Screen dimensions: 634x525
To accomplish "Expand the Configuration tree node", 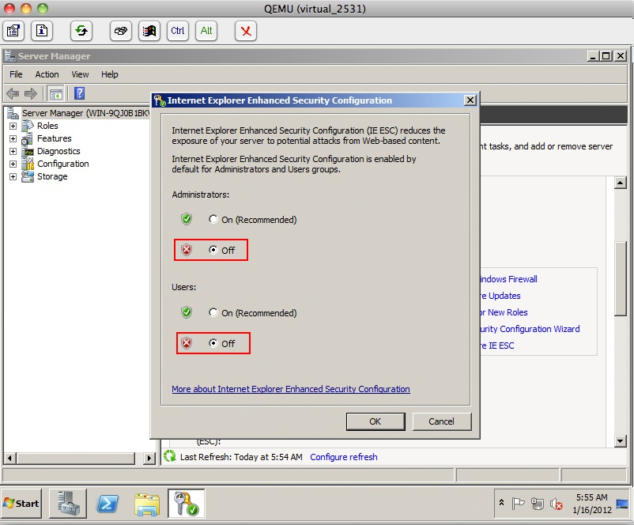I will (13, 164).
